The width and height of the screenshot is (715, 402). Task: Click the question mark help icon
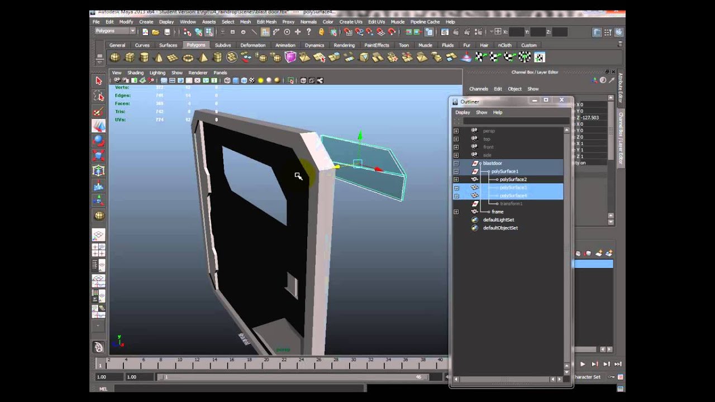pos(308,32)
